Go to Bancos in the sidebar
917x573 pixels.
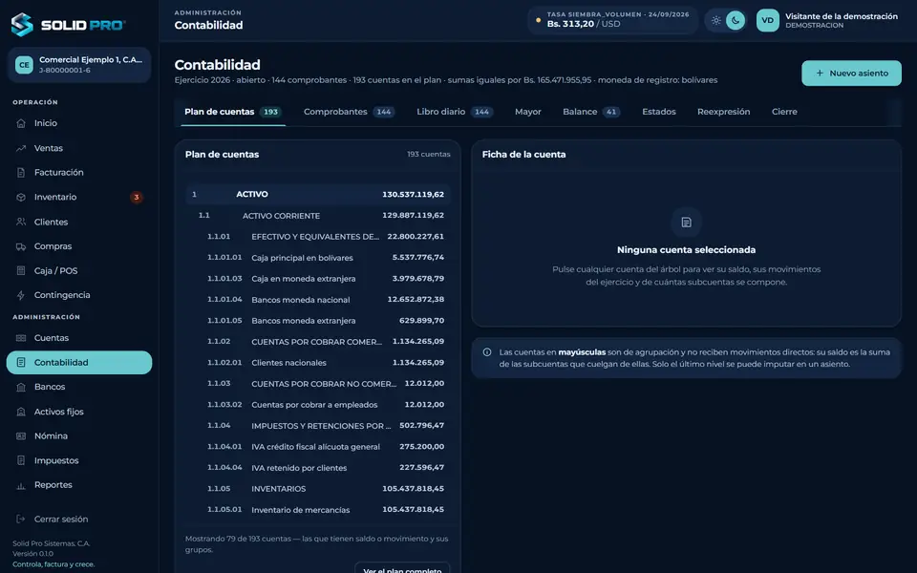[x=79, y=387]
